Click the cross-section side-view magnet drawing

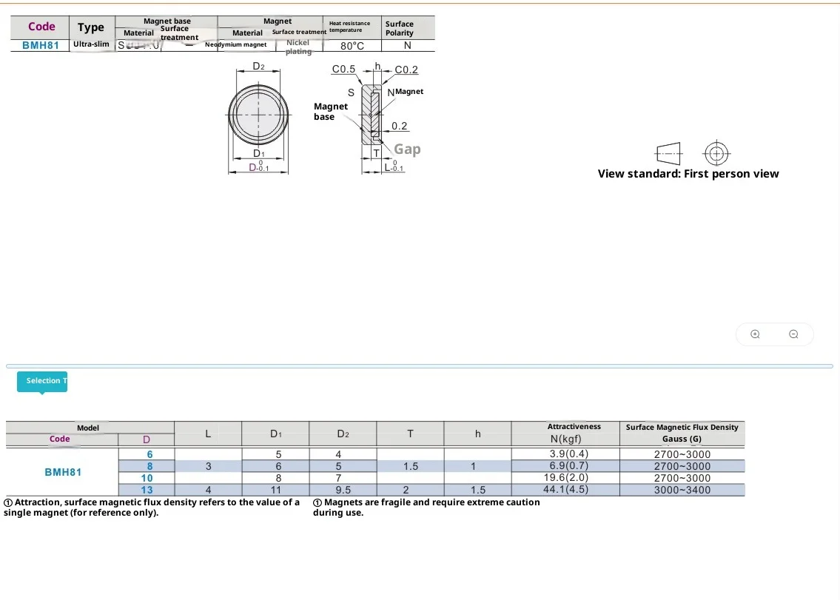(x=371, y=115)
